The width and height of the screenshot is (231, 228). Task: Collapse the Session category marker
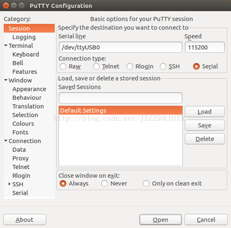[6, 28]
